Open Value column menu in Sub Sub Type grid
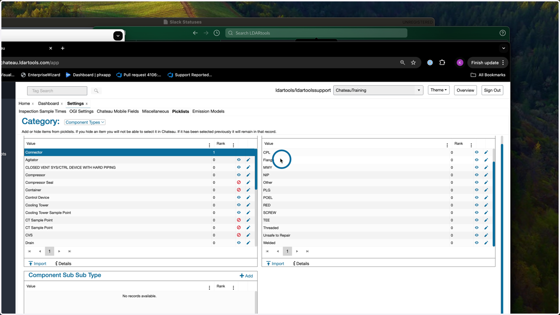Viewport: 560px width, 315px height. click(x=209, y=288)
